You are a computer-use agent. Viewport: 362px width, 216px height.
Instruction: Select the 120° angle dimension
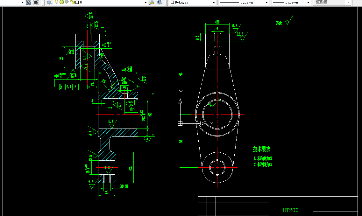(123, 79)
